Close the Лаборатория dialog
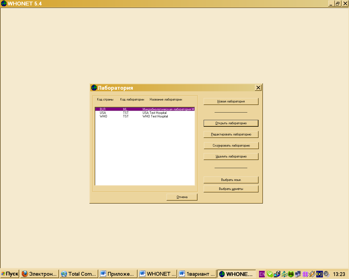This screenshot has width=349, height=279. [258, 87]
